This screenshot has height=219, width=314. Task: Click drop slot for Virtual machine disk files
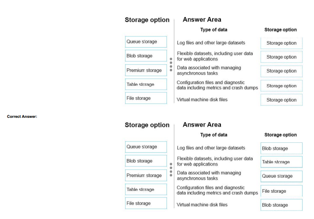[282, 100]
